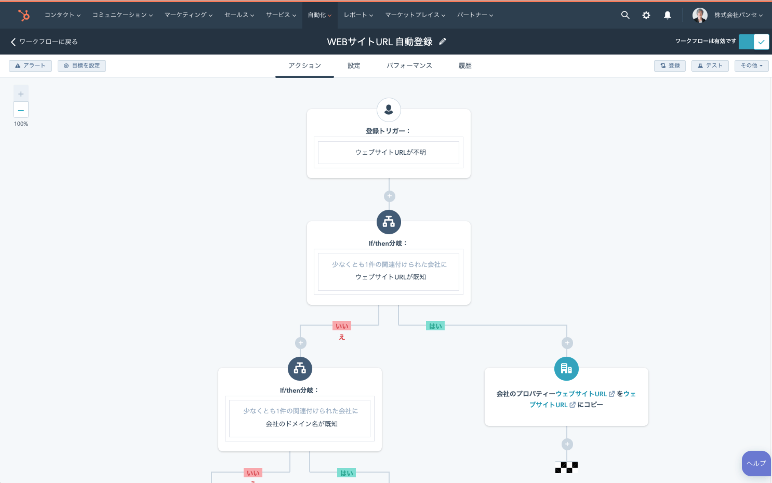Go back via ワークフローに戻る
Screen dimensions: 772x483
pos(44,42)
